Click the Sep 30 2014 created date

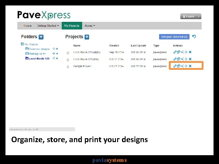(x=116, y=52)
